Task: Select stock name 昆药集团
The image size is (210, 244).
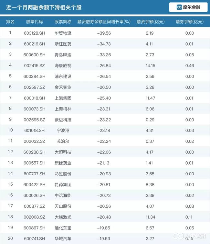Action: 63,185
